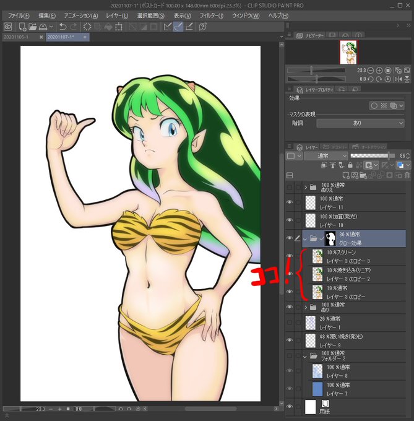Open the 通常 blending mode dropdown

pyautogui.click(x=326, y=156)
